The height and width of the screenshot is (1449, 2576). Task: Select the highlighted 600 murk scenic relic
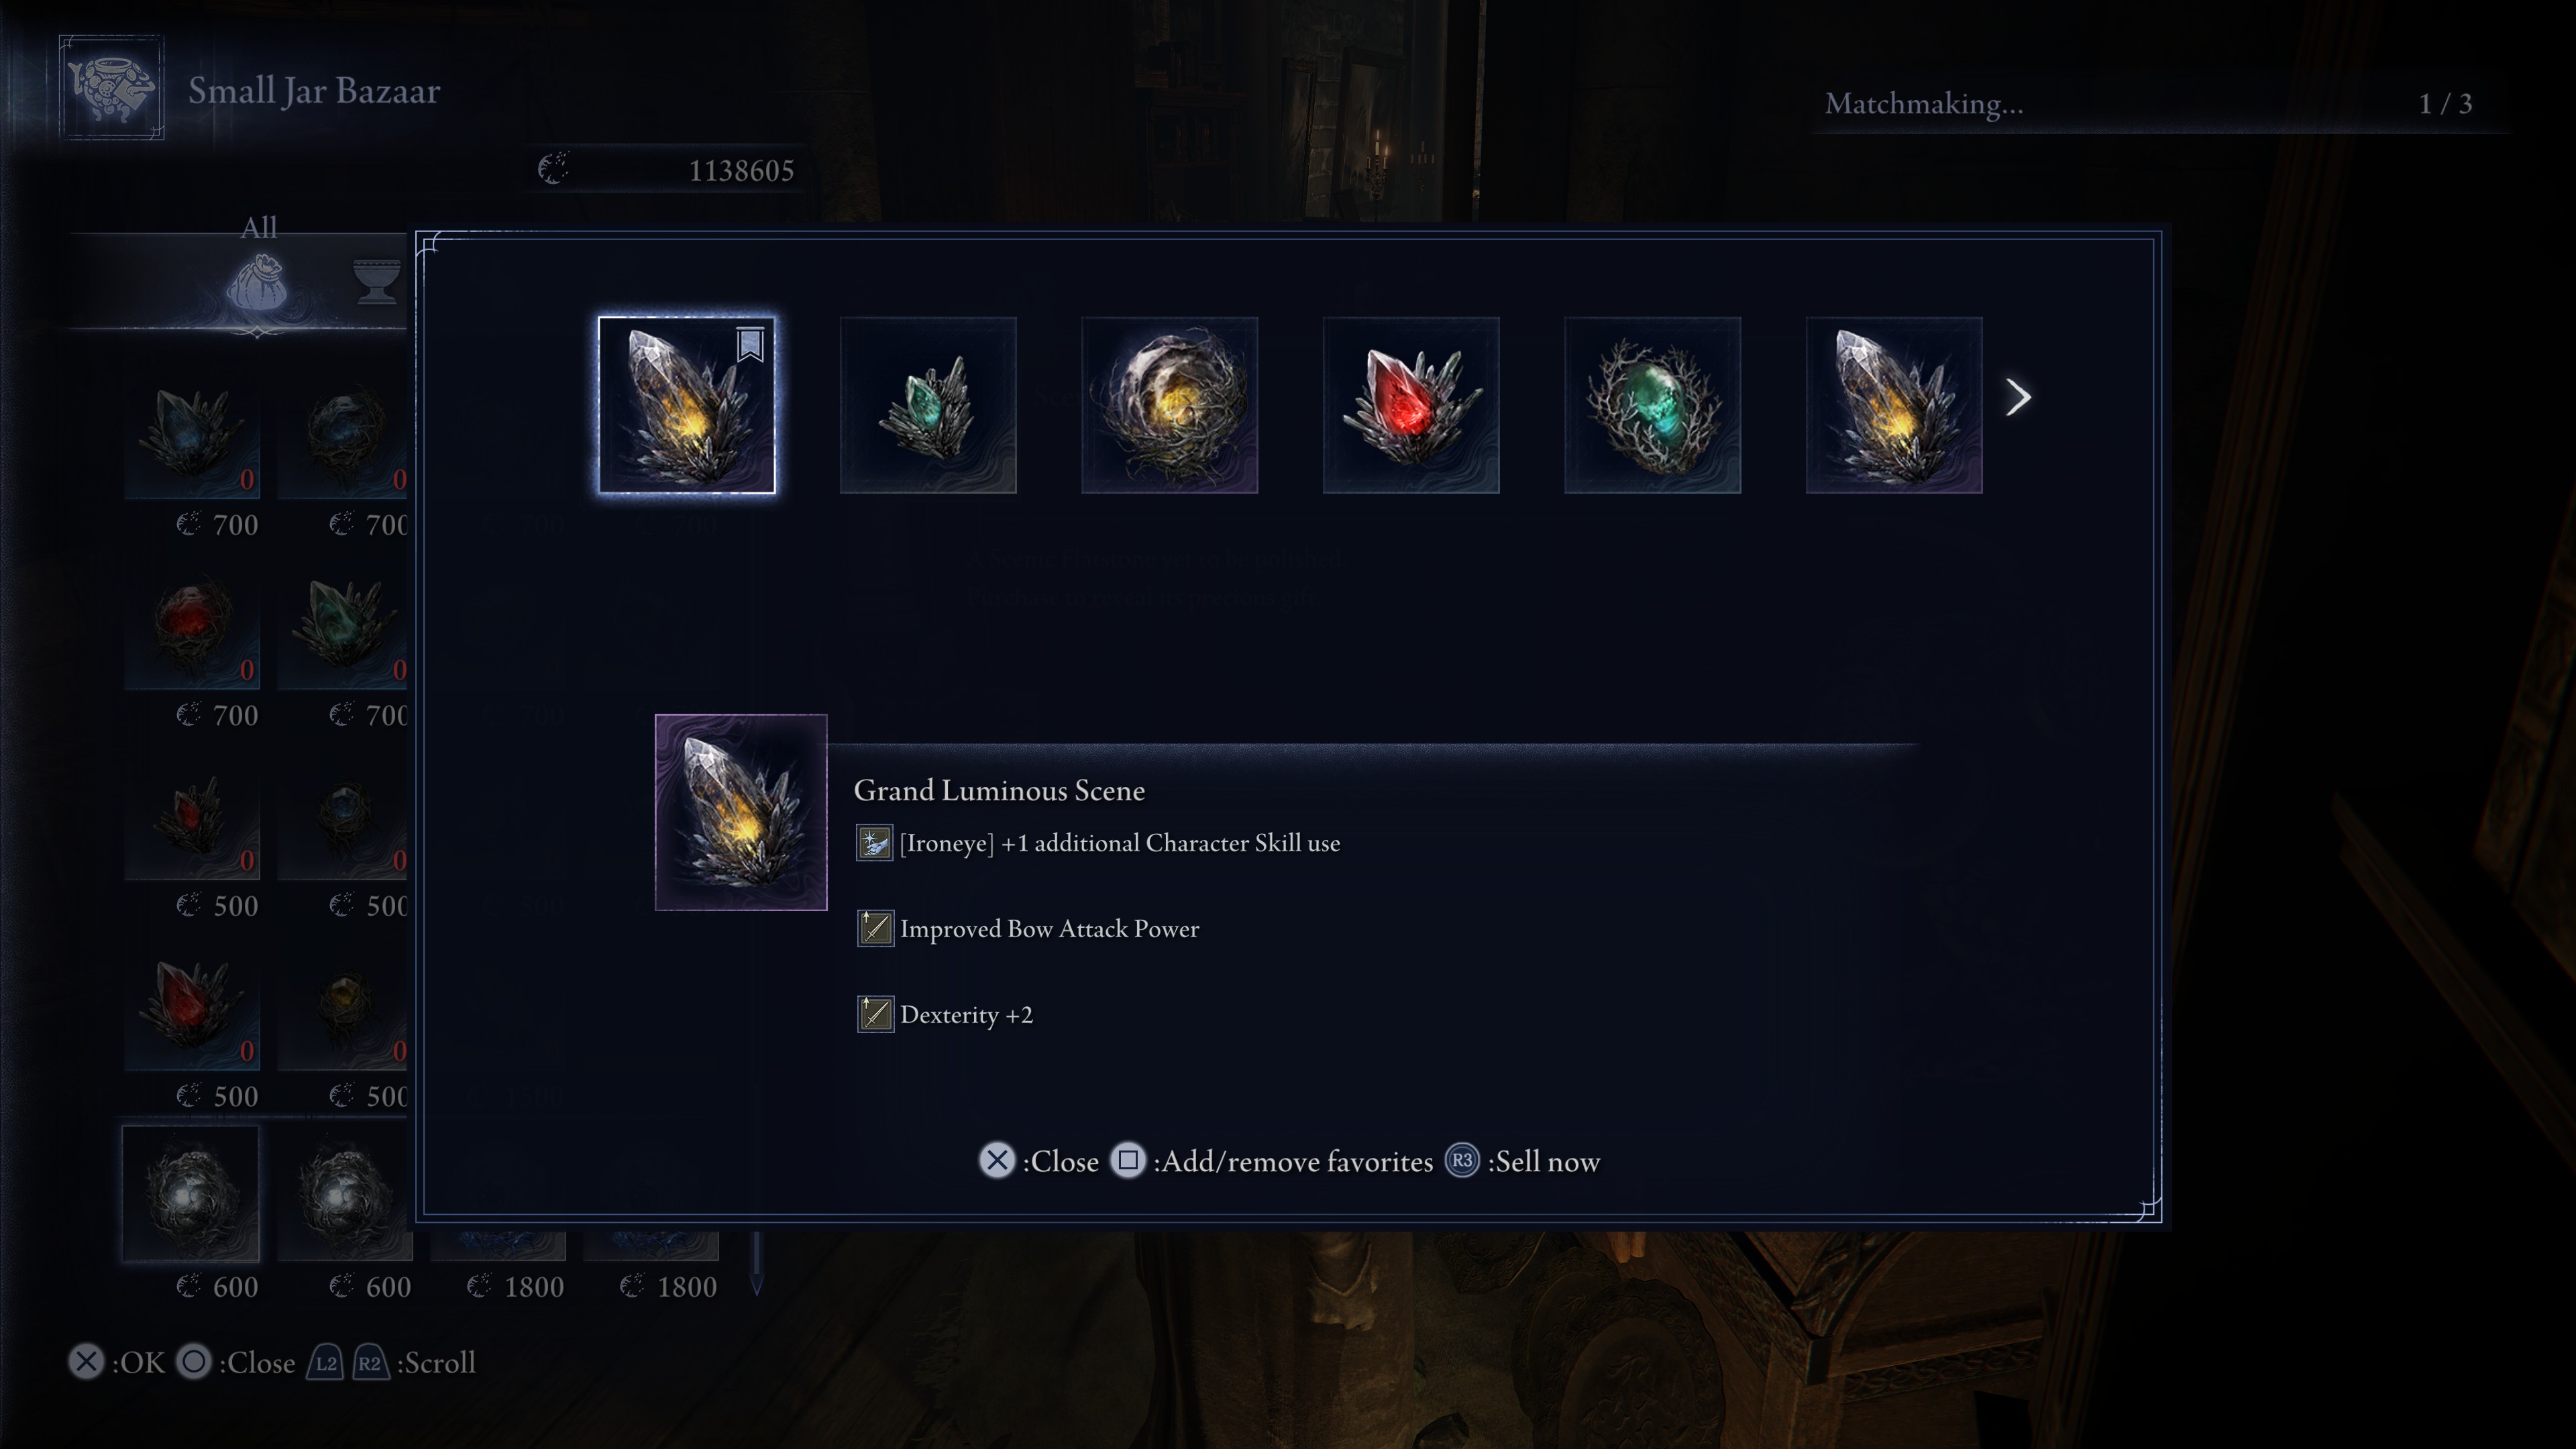tap(191, 1193)
